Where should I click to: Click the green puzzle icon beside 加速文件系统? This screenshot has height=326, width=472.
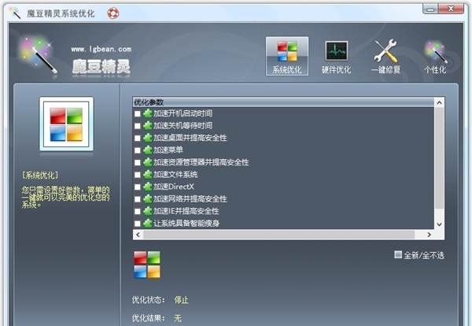click(148, 175)
